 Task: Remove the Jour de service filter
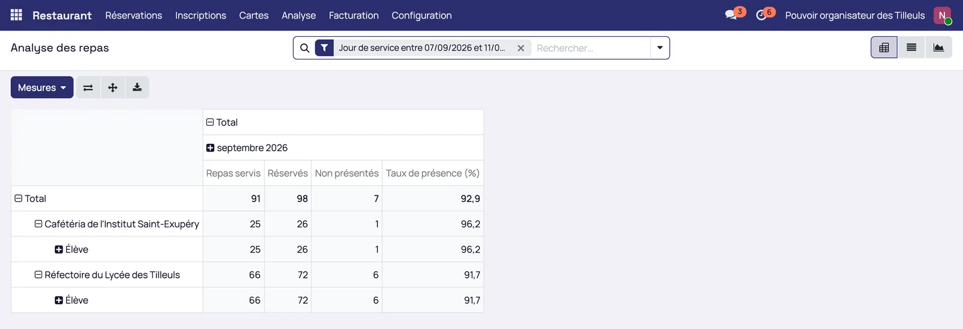click(521, 48)
